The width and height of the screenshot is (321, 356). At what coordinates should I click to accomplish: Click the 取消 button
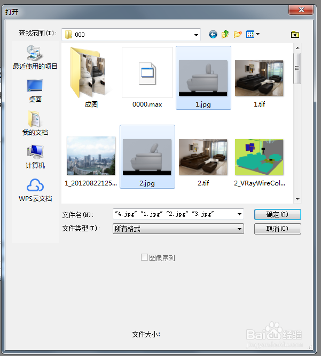click(x=278, y=229)
